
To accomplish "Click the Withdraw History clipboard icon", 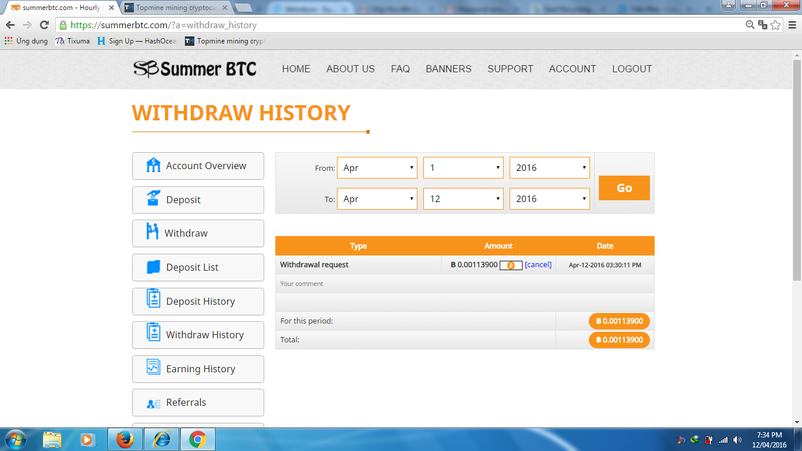I will tap(153, 332).
